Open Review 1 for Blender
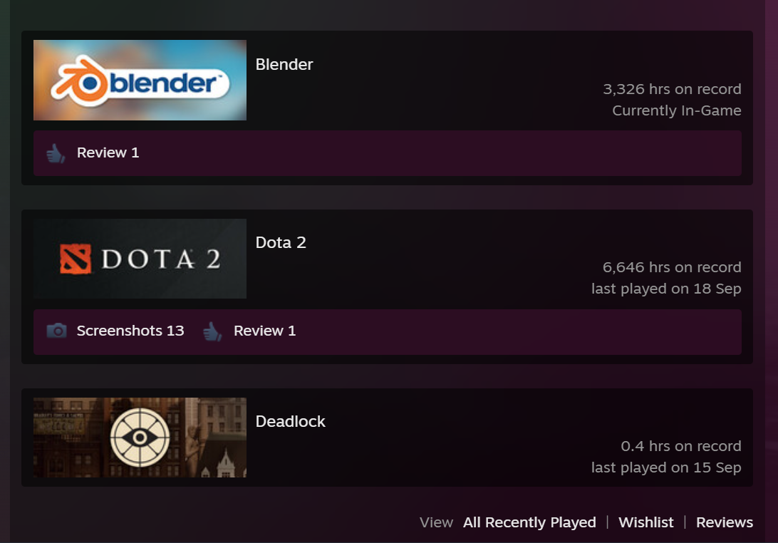The width and height of the screenshot is (778, 543). [108, 152]
